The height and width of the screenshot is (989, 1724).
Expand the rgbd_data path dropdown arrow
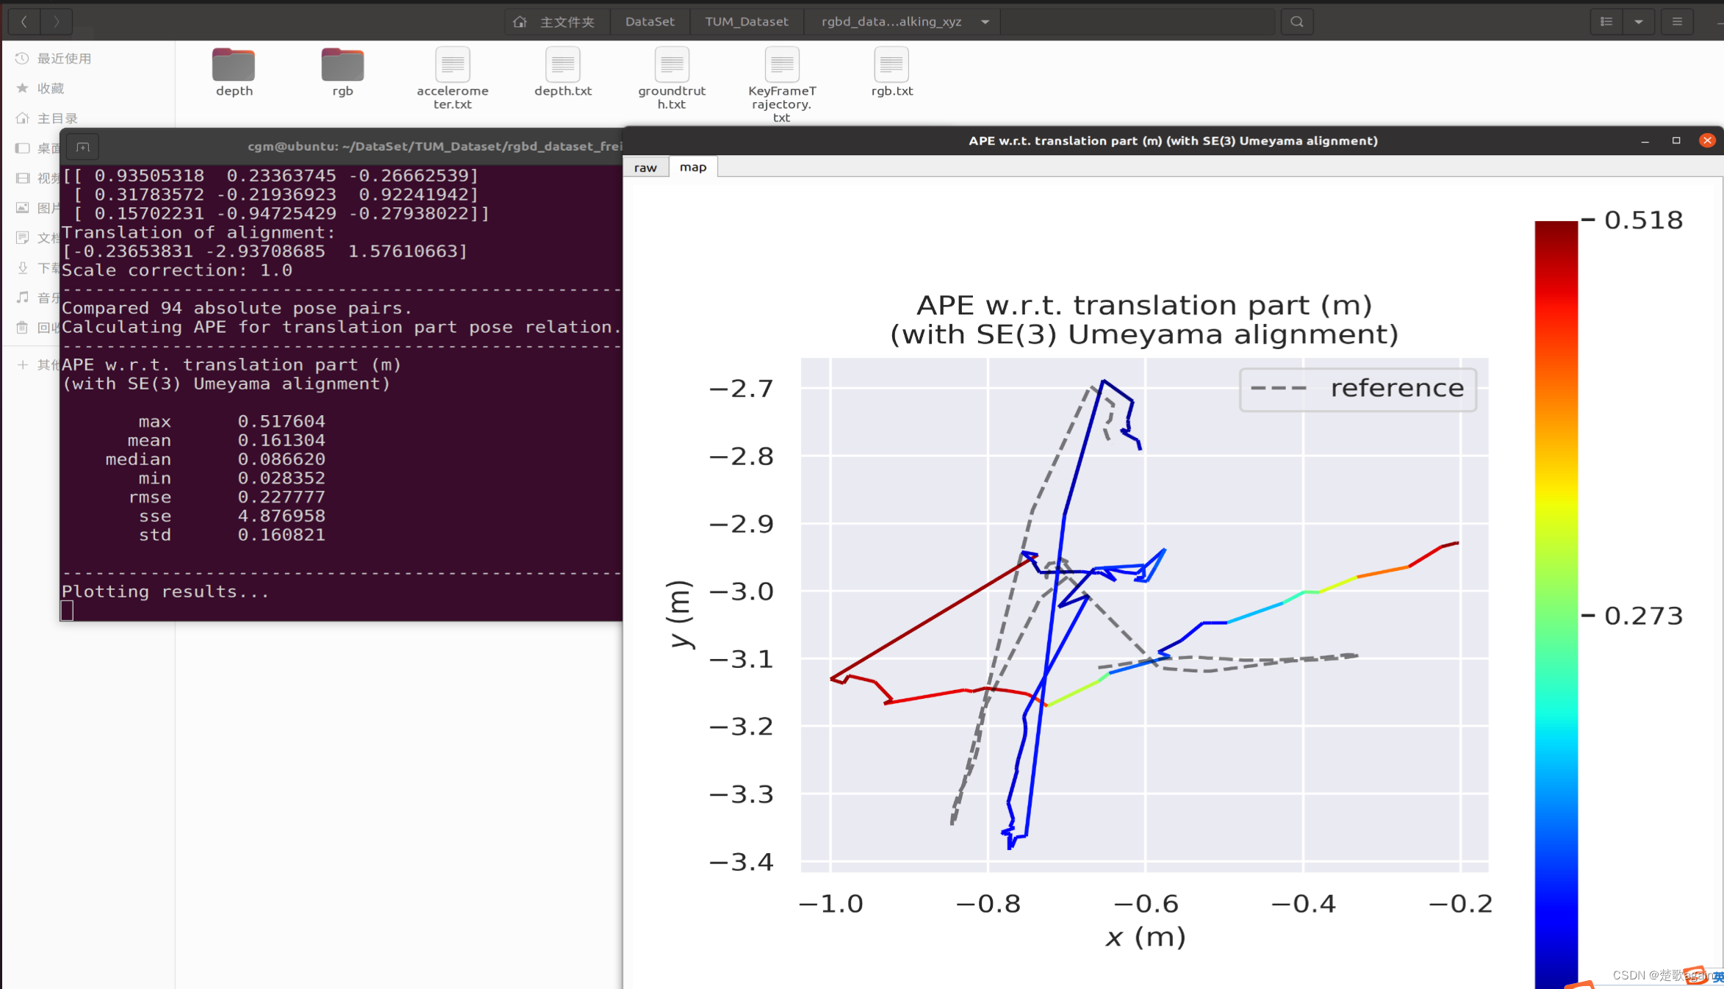985,22
